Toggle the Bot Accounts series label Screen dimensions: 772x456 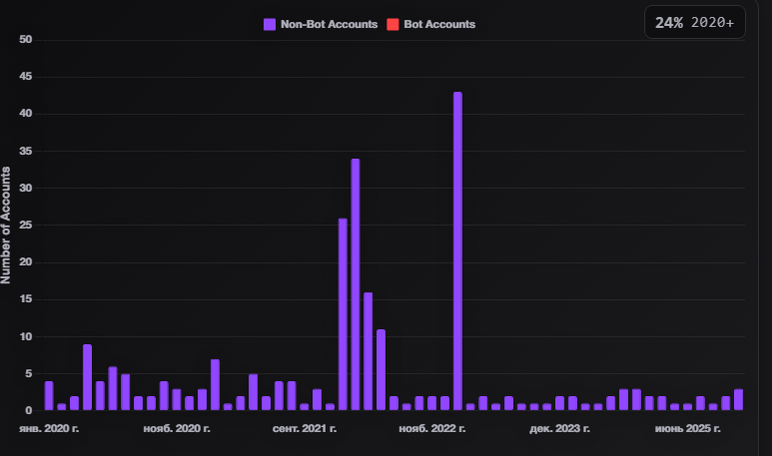pos(439,24)
